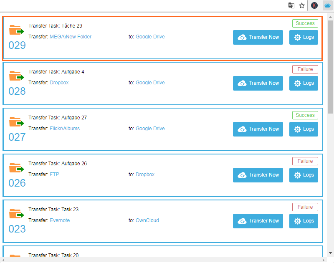Image resolution: width=334 pixels, height=263 pixels.
Task: Open the MEGA\New Folder source link
Action: click(x=71, y=37)
